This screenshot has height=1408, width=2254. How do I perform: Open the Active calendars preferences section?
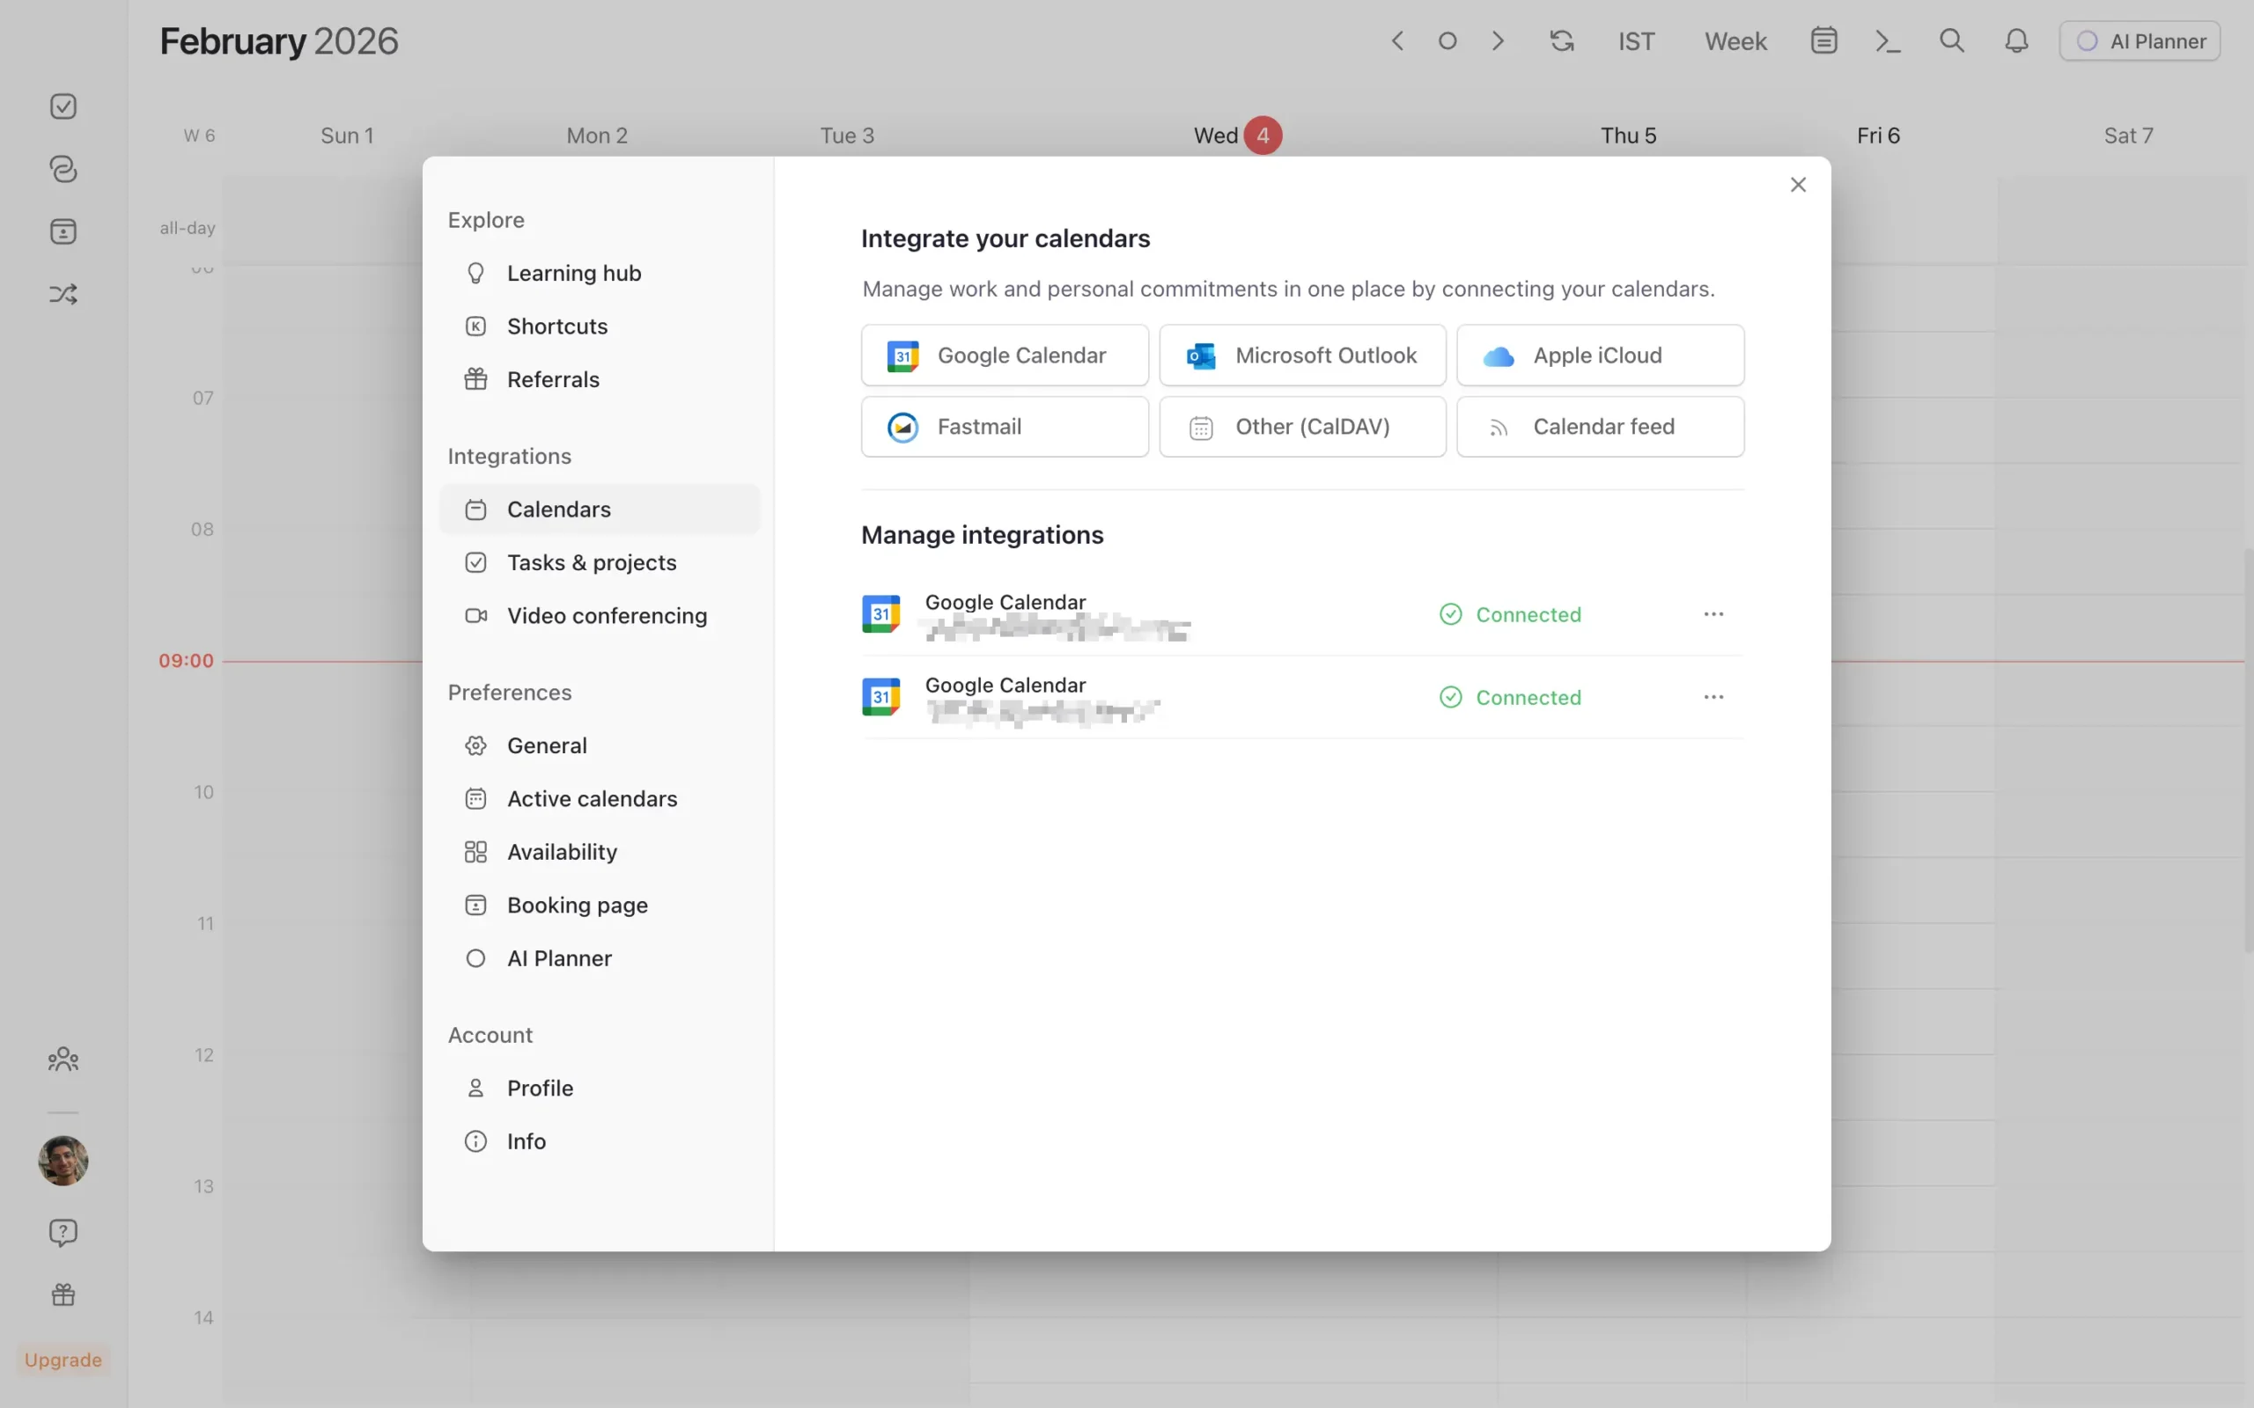pos(593,798)
